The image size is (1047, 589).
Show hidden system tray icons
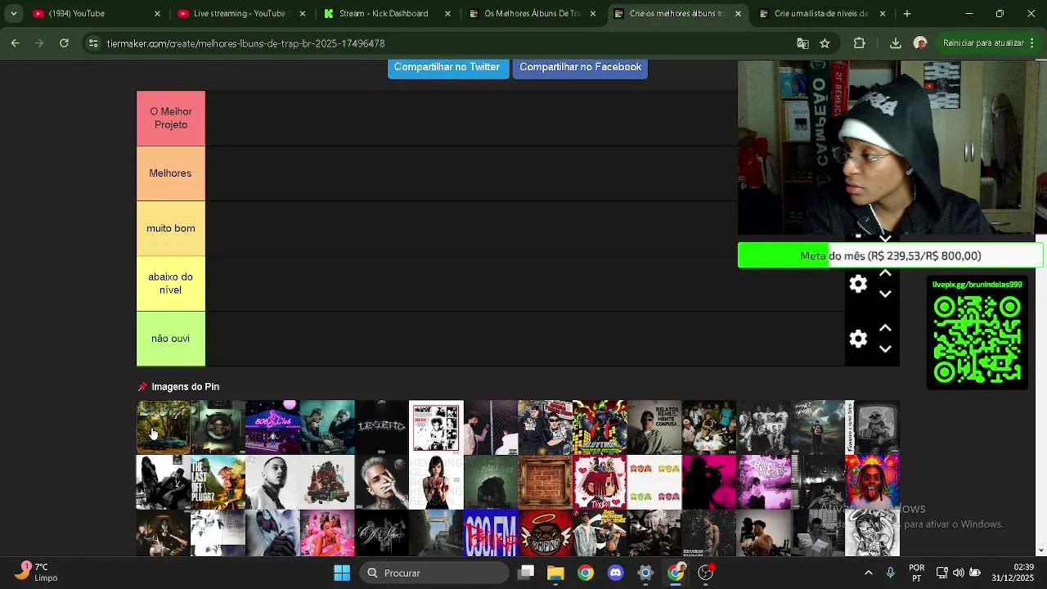click(x=868, y=573)
